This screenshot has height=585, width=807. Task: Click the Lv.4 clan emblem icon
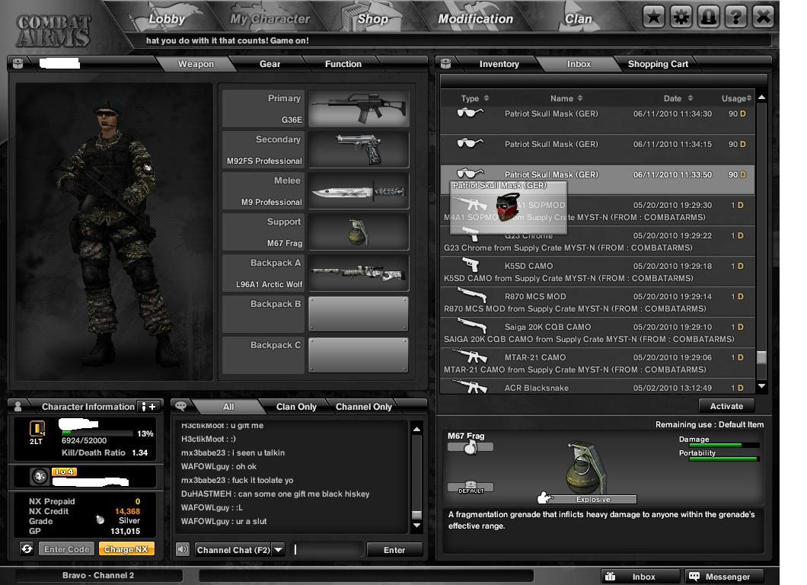[40, 476]
